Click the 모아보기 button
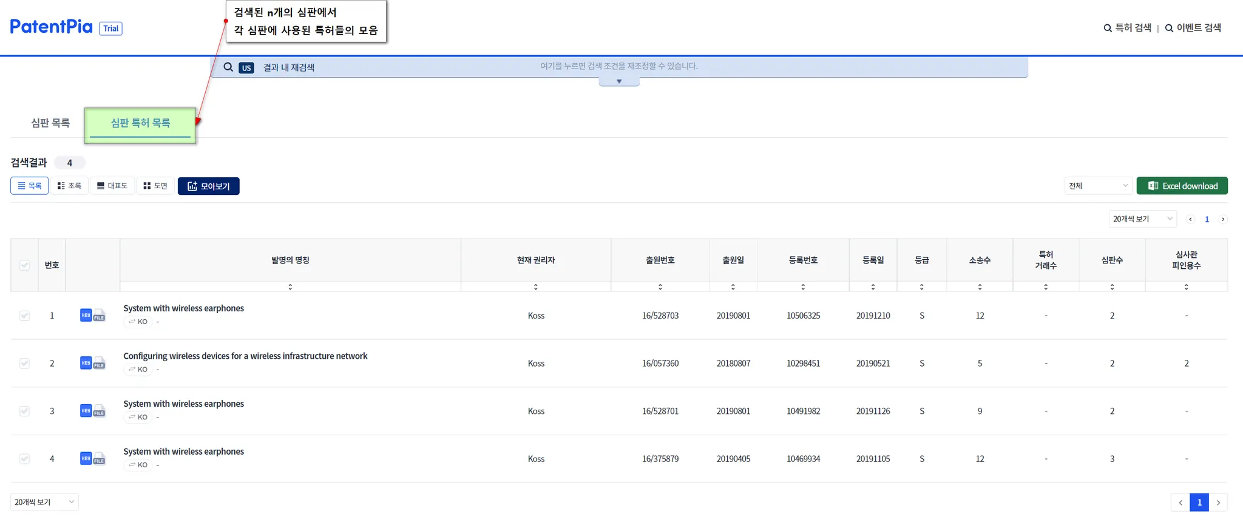1243x525 pixels. (x=208, y=186)
